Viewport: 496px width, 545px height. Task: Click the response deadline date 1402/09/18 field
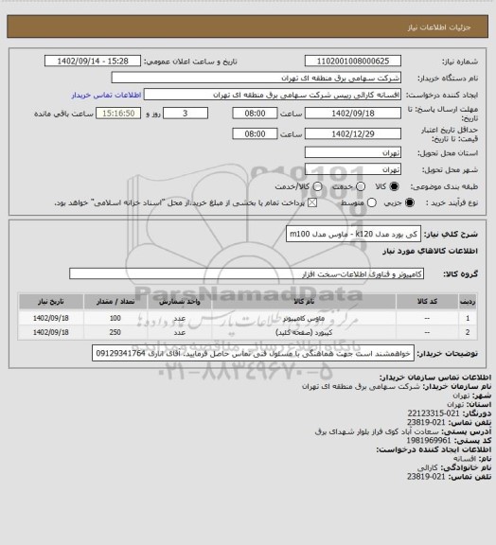pyautogui.click(x=353, y=114)
